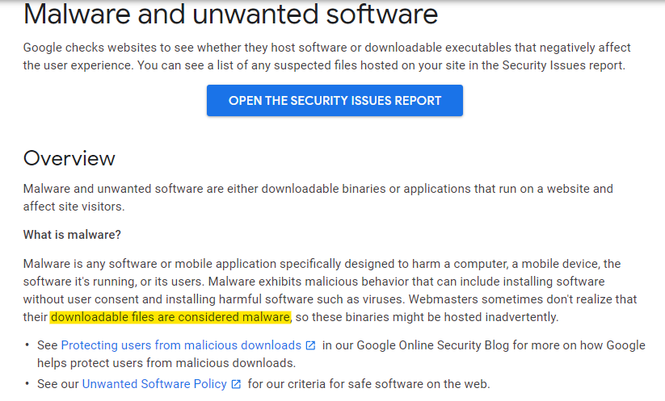Click the first bullet point marker
The height and width of the screenshot is (401, 665).
pyautogui.click(x=27, y=345)
